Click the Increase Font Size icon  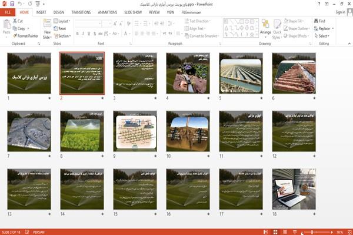click(x=115, y=24)
